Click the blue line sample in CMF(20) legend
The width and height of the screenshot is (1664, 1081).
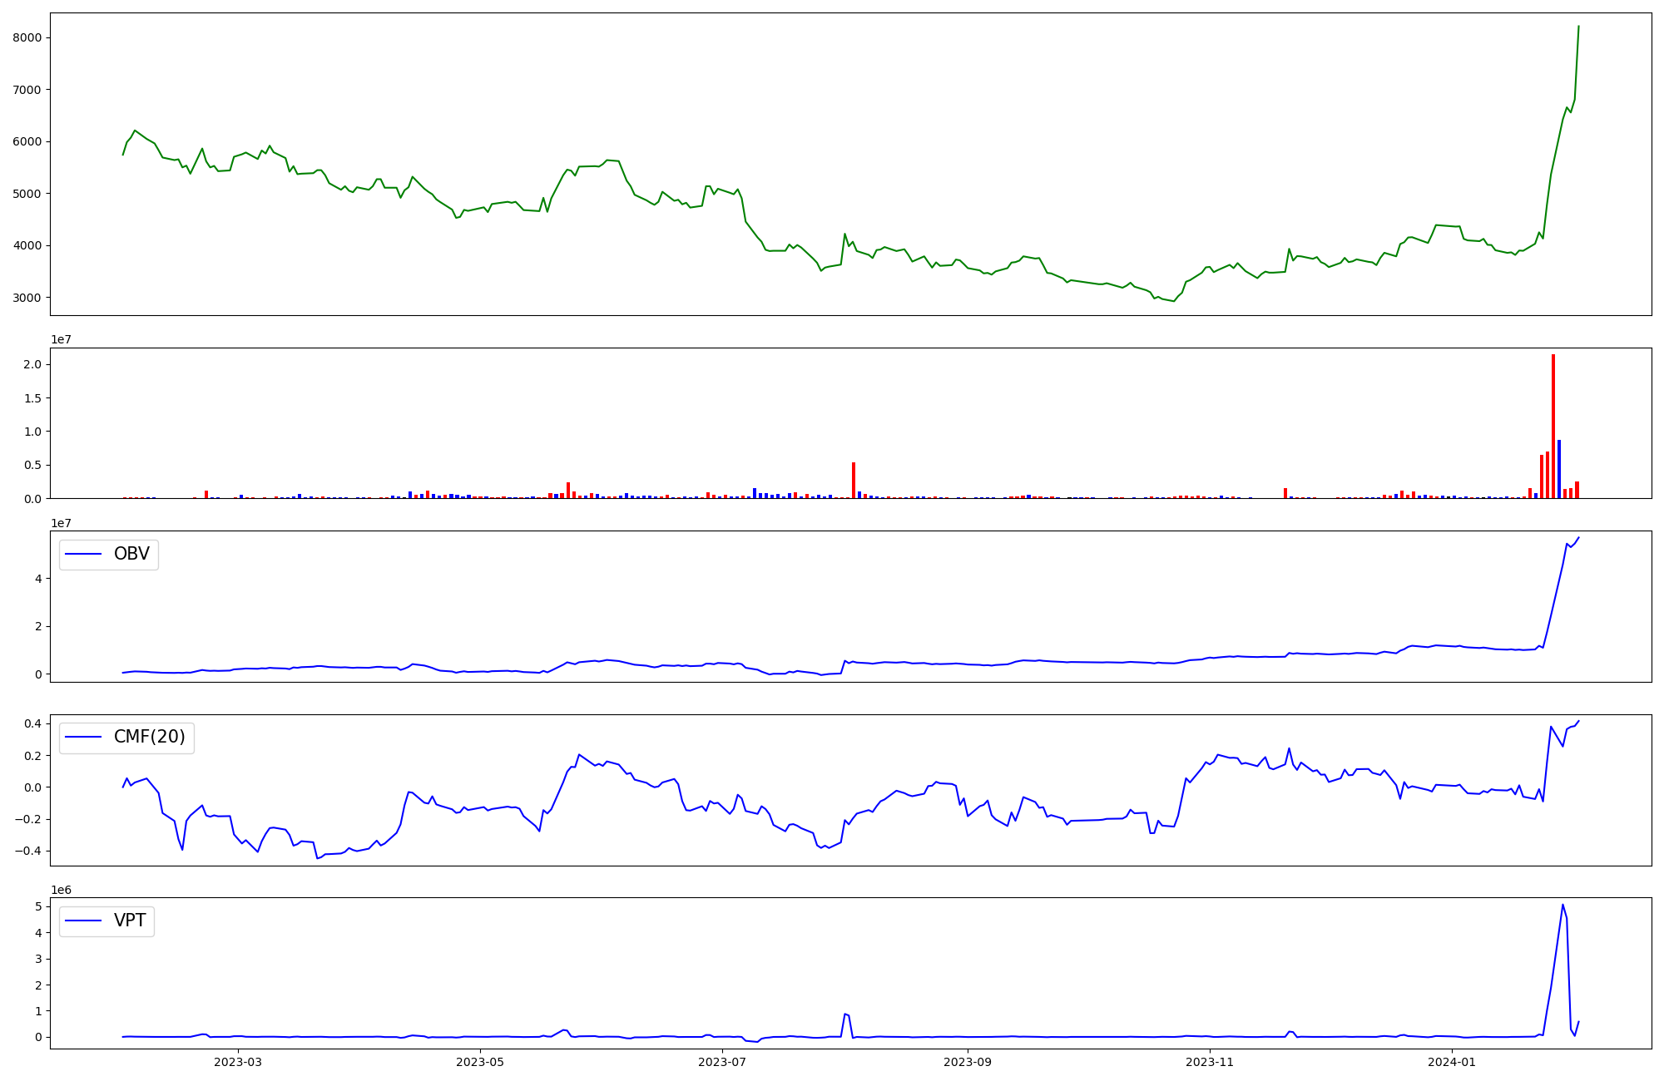(83, 738)
